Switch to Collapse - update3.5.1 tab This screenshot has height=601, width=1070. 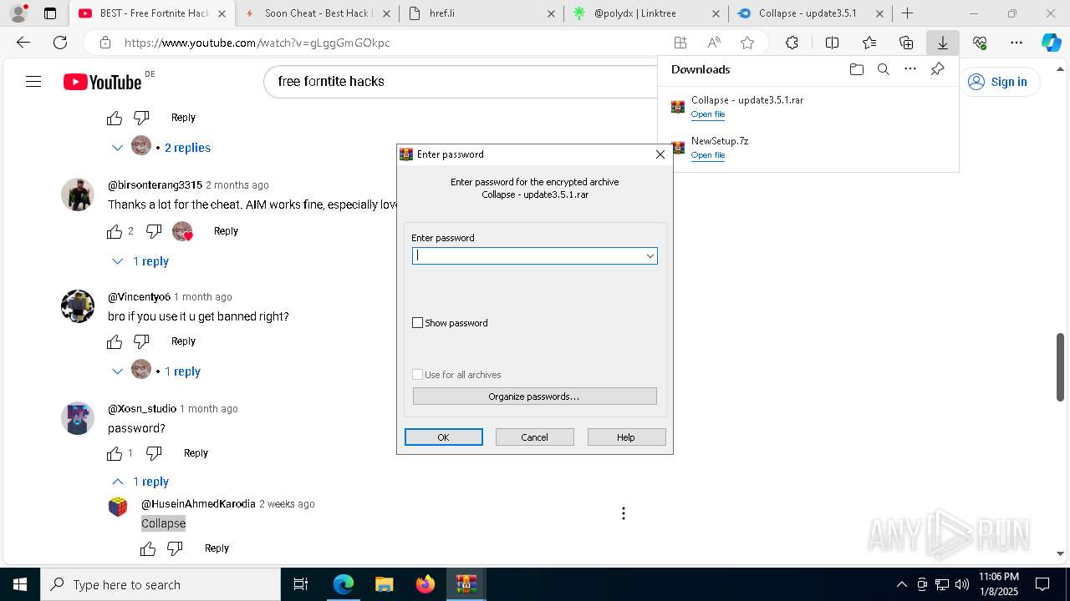811,13
